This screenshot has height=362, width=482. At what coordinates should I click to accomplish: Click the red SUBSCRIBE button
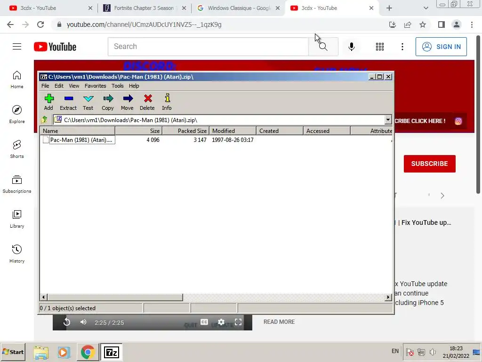click(x=429, y=164)
